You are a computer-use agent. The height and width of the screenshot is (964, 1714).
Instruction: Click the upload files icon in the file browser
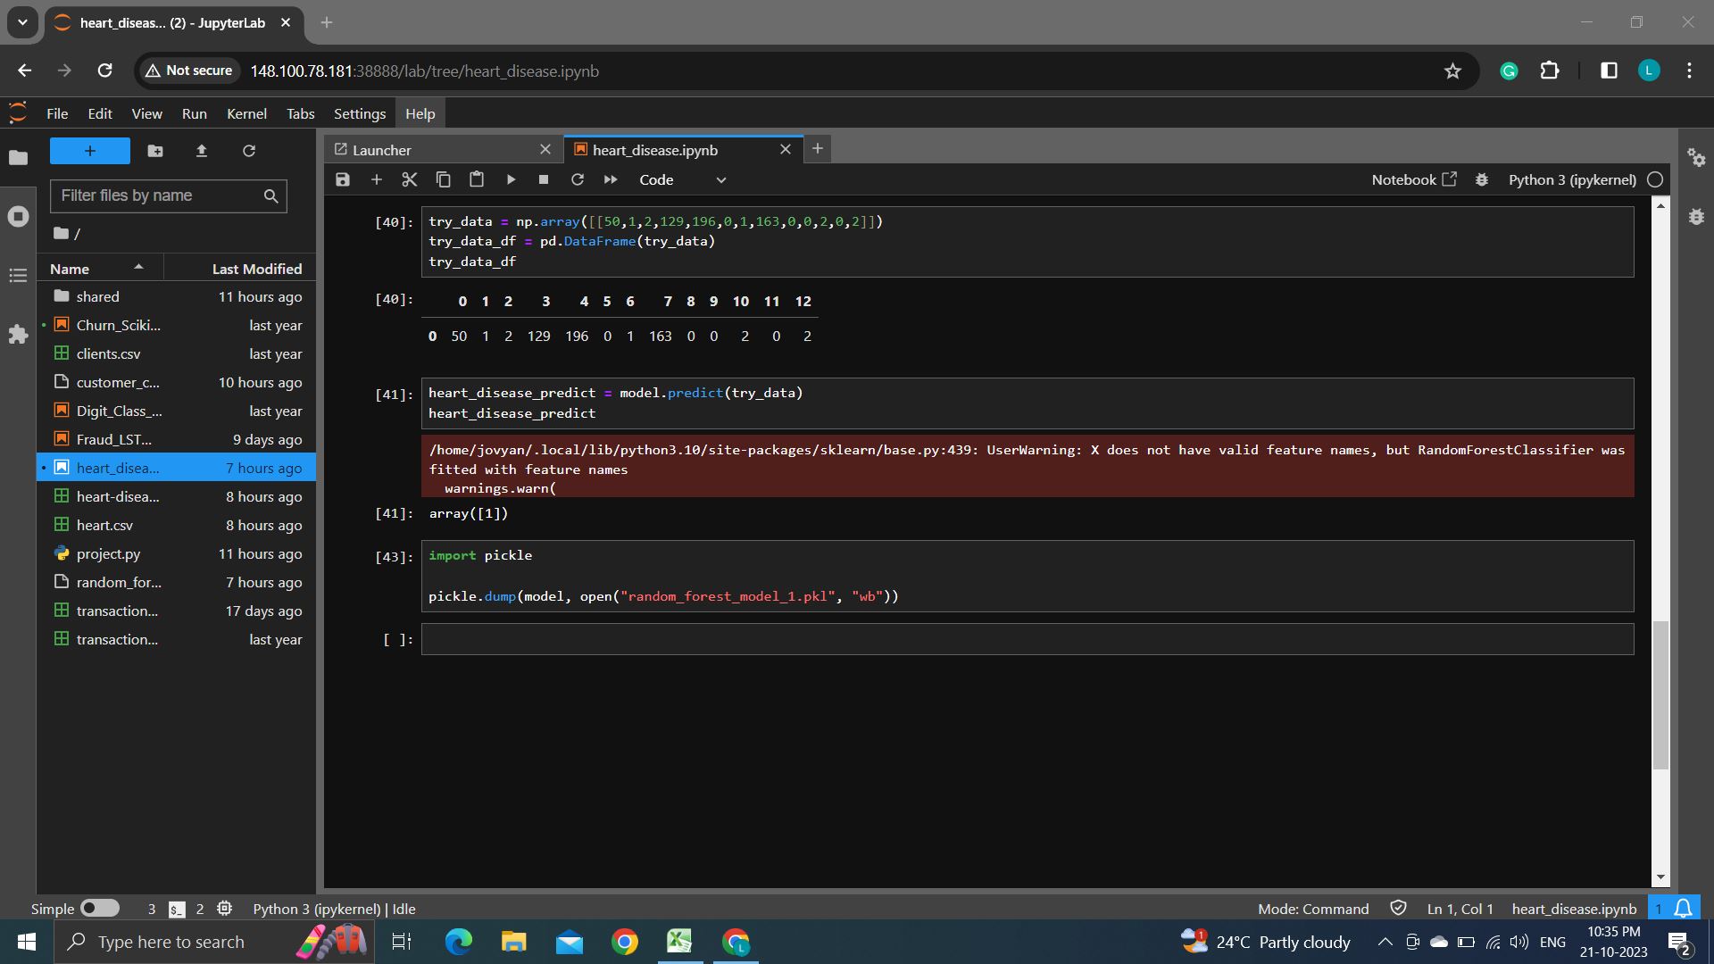[202, 151]
